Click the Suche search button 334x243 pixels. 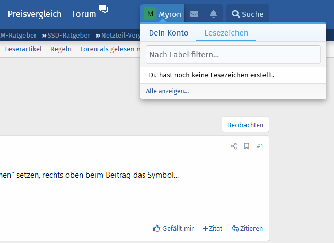point(248,14)
